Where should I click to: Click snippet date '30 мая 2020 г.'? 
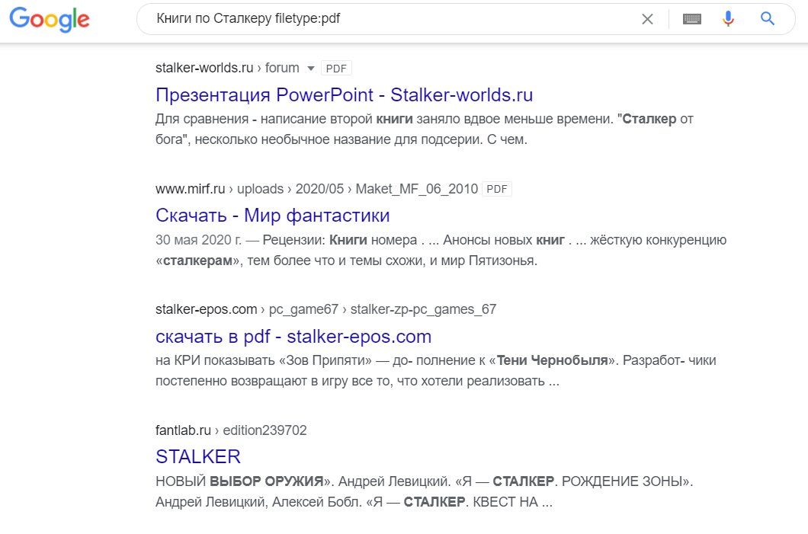point(198,240)
